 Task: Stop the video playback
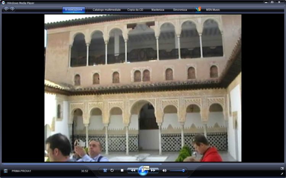tap(122, 170)
